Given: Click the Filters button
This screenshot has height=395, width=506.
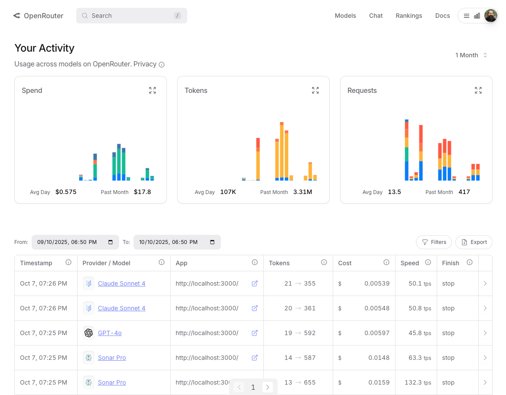Looking at the screenshot, I should [434, 242].
